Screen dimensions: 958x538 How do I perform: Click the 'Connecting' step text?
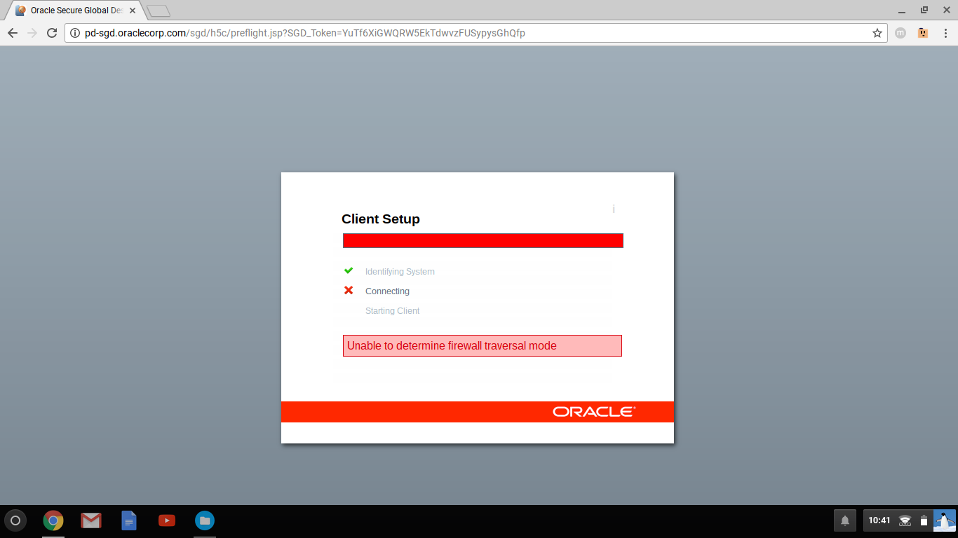[x=387, y=291]
